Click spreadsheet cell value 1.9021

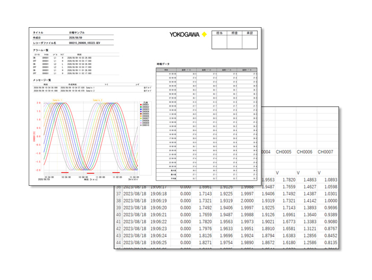(x=268, y=222)
